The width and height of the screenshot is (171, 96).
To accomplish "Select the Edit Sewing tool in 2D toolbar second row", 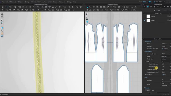I will 87,10.
